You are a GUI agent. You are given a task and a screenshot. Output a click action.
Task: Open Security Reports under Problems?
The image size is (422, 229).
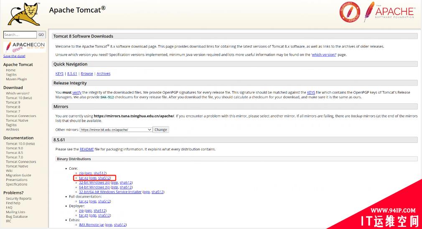pyautogui.click(x=18, y=198)
